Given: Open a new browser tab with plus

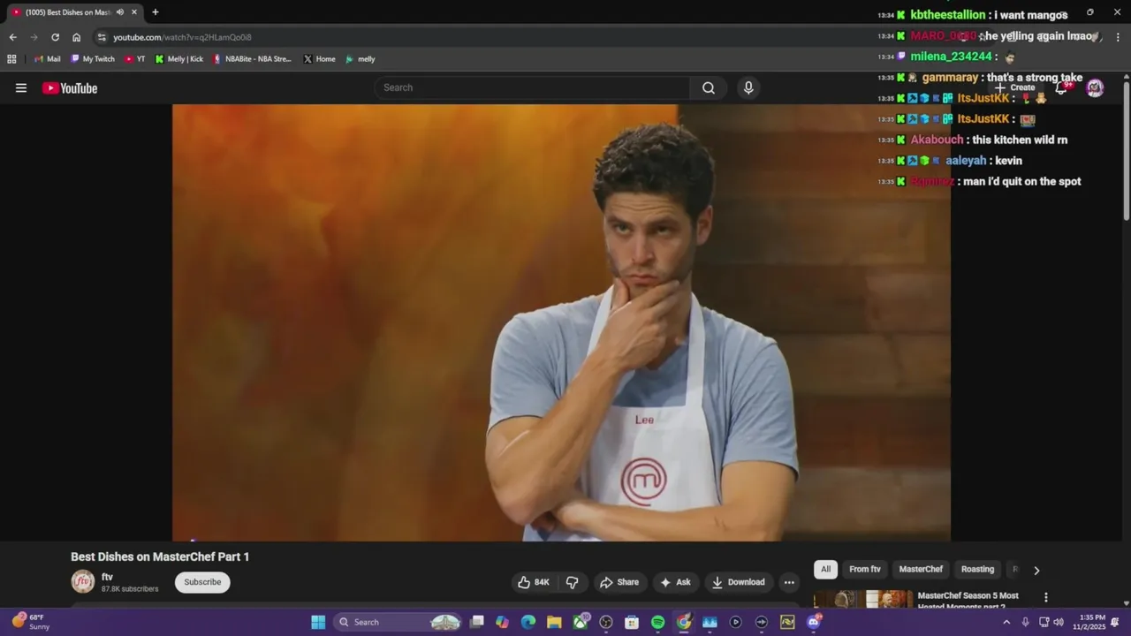Looking at the screenshot, I should (156, 12).
